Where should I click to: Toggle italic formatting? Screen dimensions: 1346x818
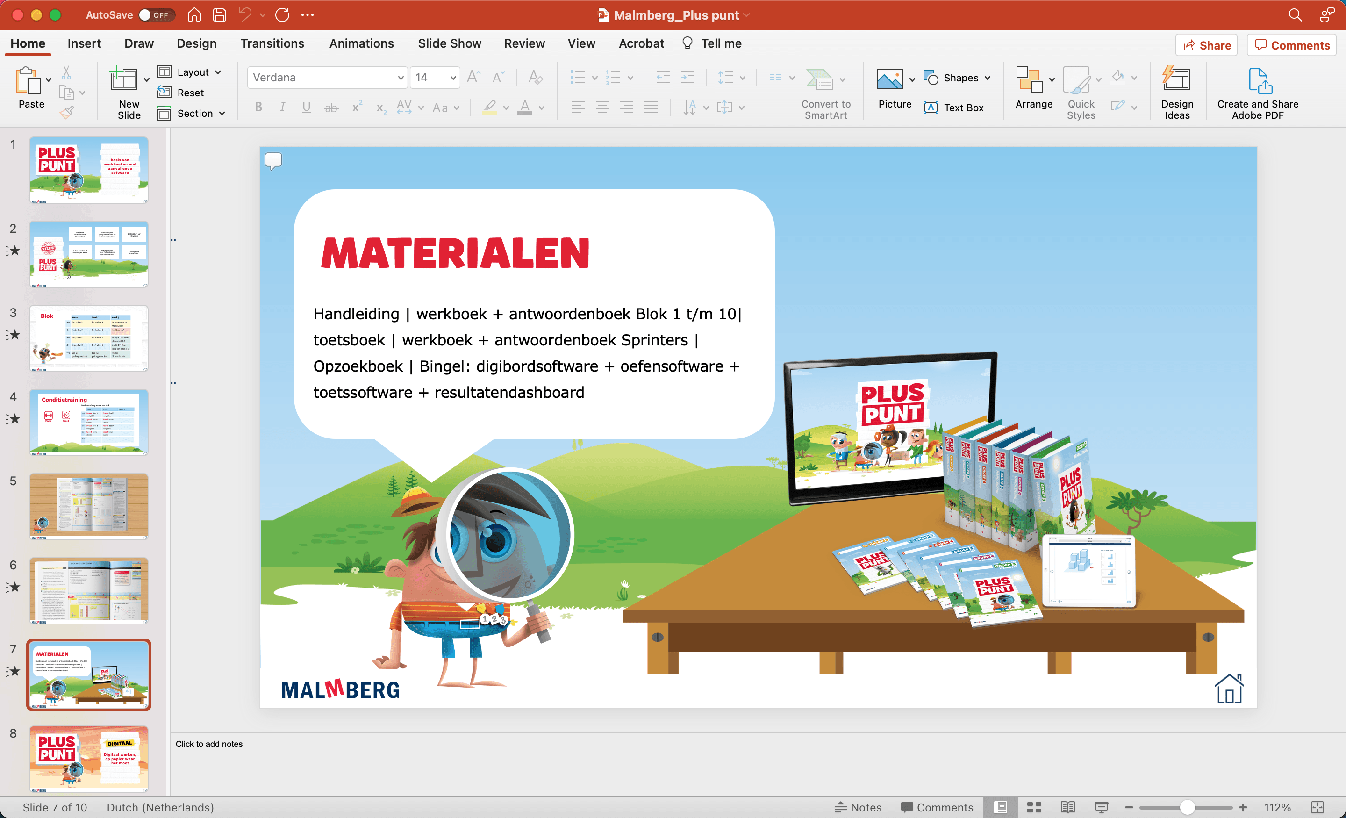pos(282,107)
